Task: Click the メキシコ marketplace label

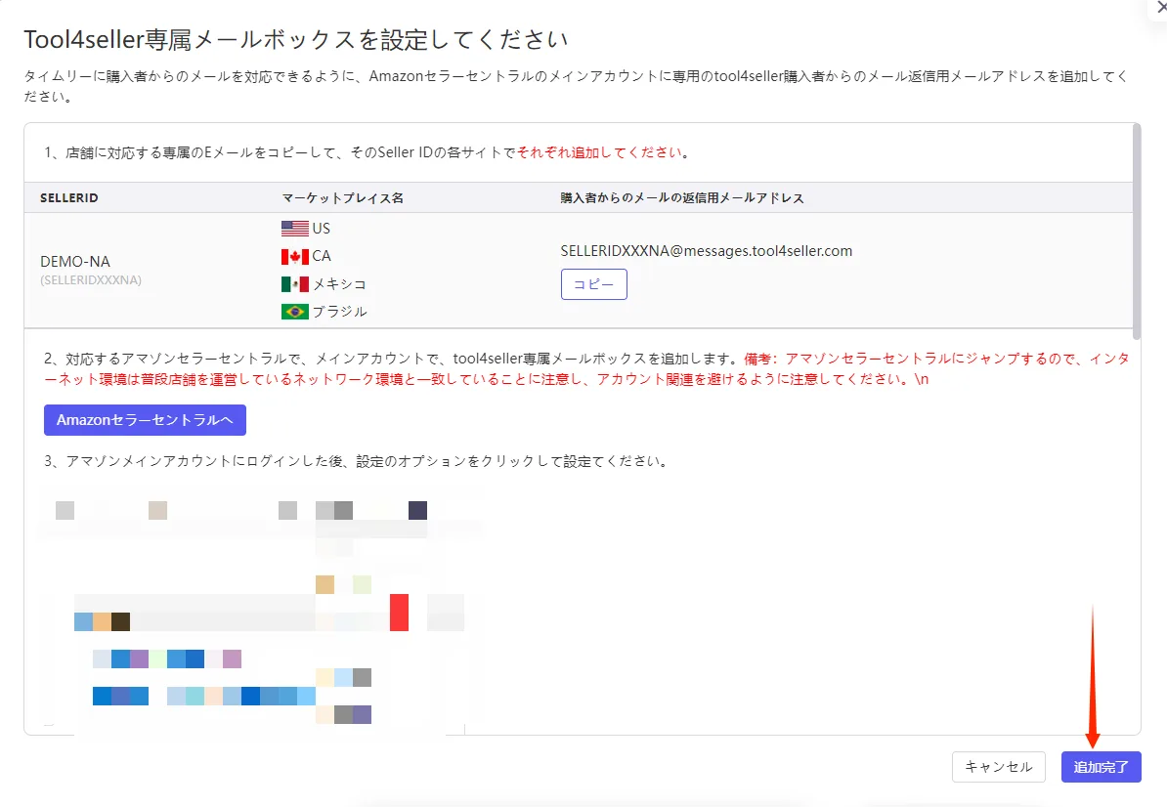Action: pyautogui.click(x=339, y=284)
